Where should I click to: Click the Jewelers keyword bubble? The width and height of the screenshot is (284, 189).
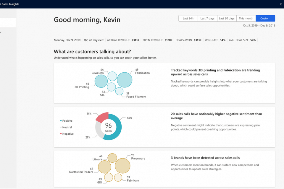tap(112, 76)
